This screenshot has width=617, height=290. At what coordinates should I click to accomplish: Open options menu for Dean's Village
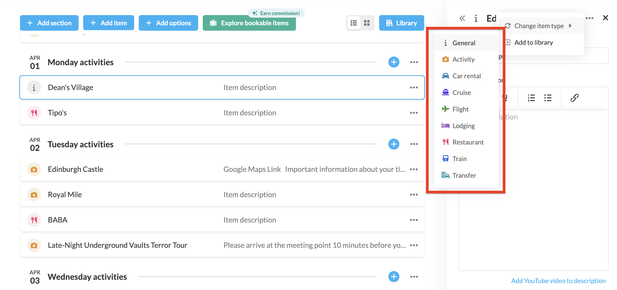pos(414,87)
